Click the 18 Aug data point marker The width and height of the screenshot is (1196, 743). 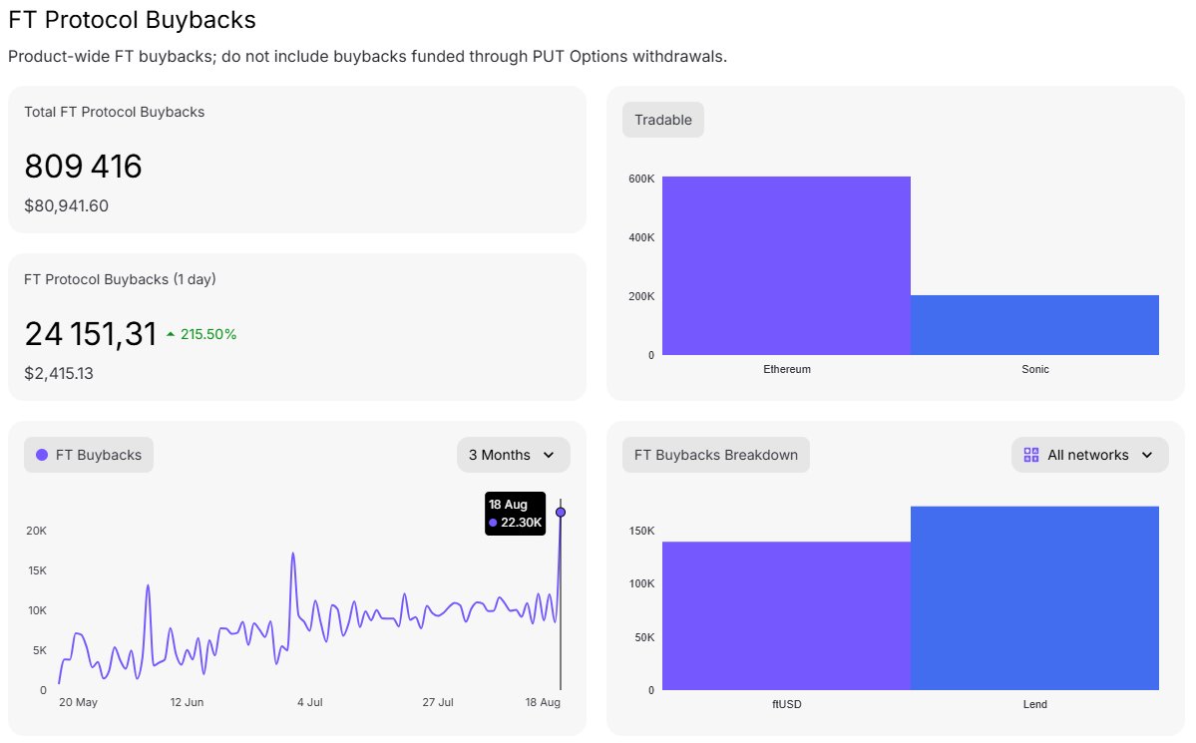pyautogui.click(x=561, y=512)
